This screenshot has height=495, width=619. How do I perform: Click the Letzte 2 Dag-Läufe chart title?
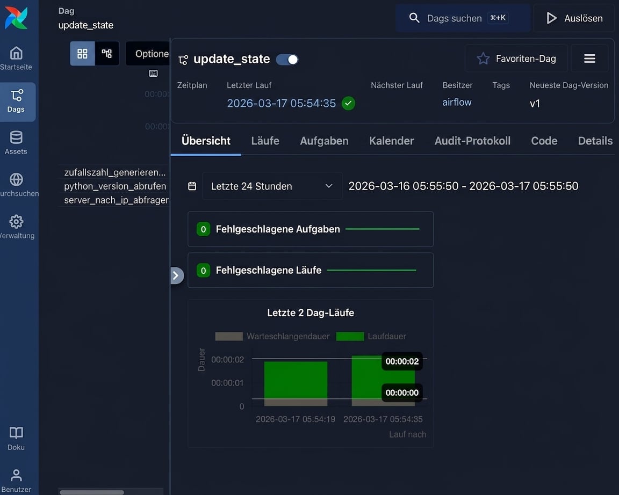pyautogui.click(x=311, y=313)
